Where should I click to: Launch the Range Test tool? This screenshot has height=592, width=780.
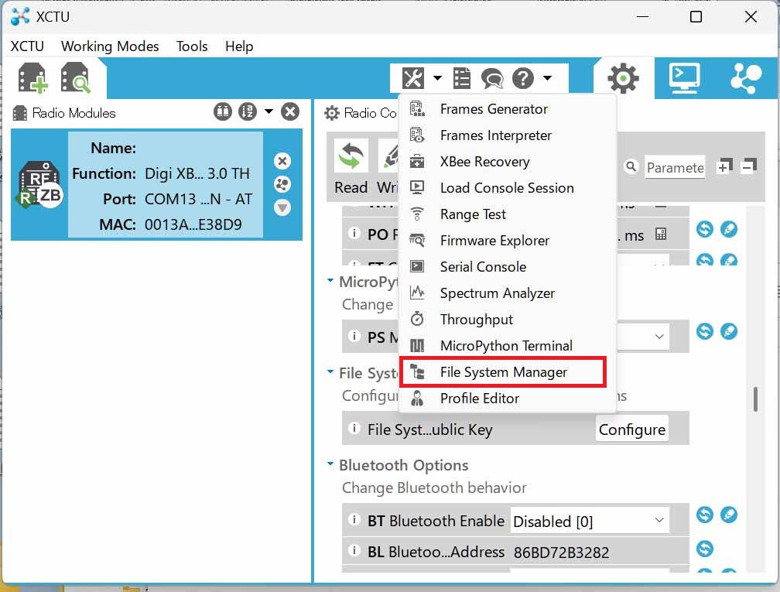[x=508, y=214]
